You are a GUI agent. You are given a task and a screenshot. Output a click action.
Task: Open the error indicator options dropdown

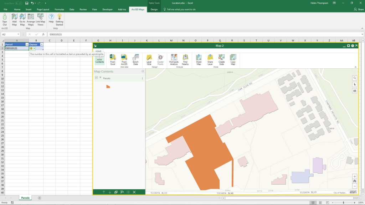pyautogui.click(x=34, y=48)
